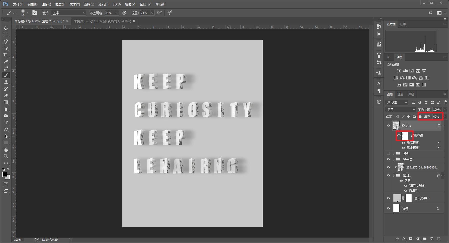Add a Brightness/Contrast adjustment
Viewport: 449px width, 243px height.
click(399, 71)
